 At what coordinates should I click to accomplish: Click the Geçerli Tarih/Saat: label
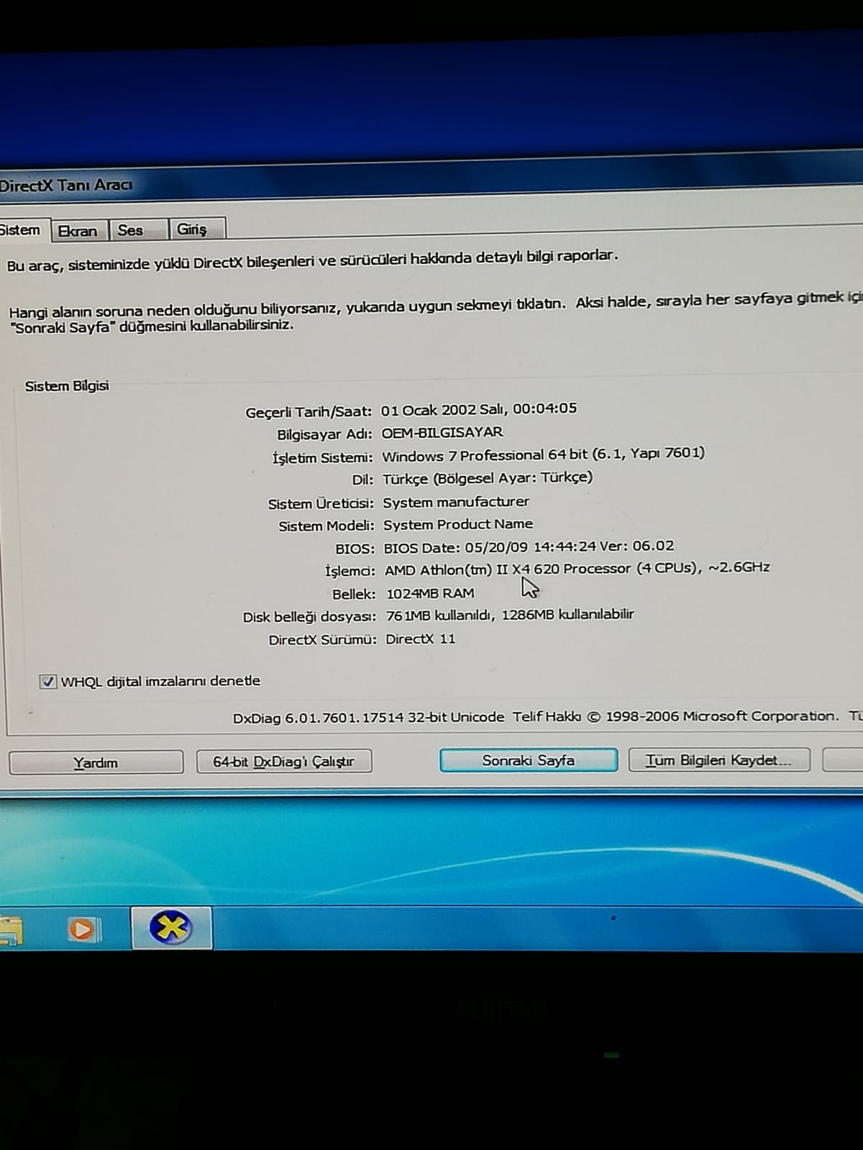tap(309, 412)
